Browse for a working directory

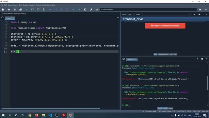coord(200,10)
